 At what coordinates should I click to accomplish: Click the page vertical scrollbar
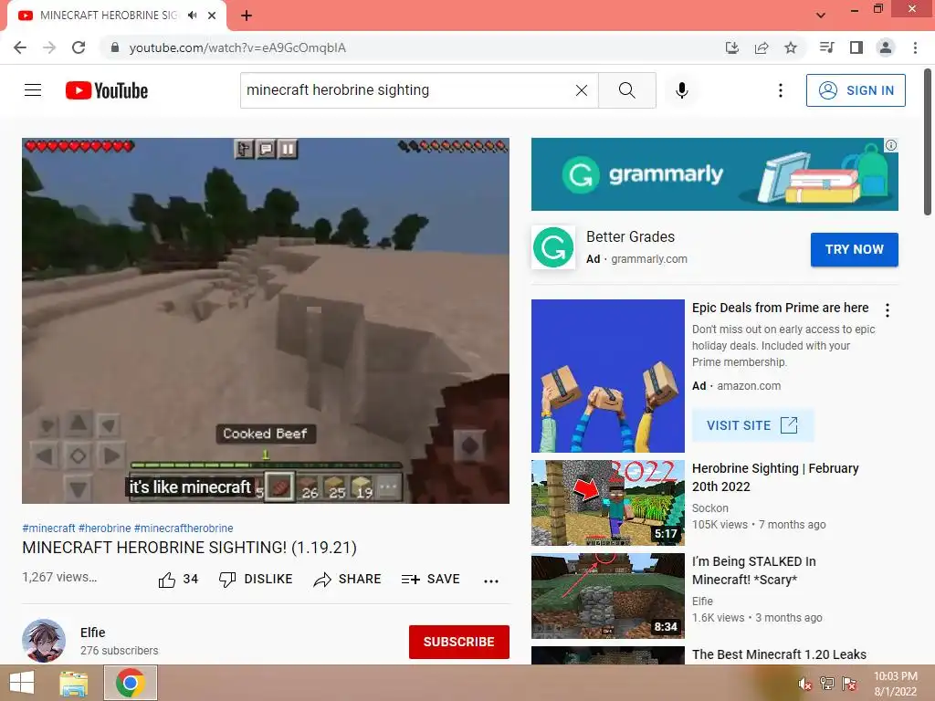[928, 141]
